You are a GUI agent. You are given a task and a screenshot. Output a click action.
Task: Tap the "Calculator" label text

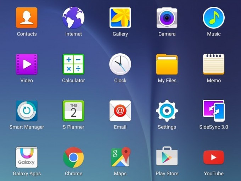pyautogui.click(x=73, y=81)
